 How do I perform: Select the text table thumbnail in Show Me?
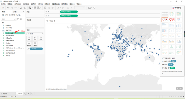click(165, 14)
